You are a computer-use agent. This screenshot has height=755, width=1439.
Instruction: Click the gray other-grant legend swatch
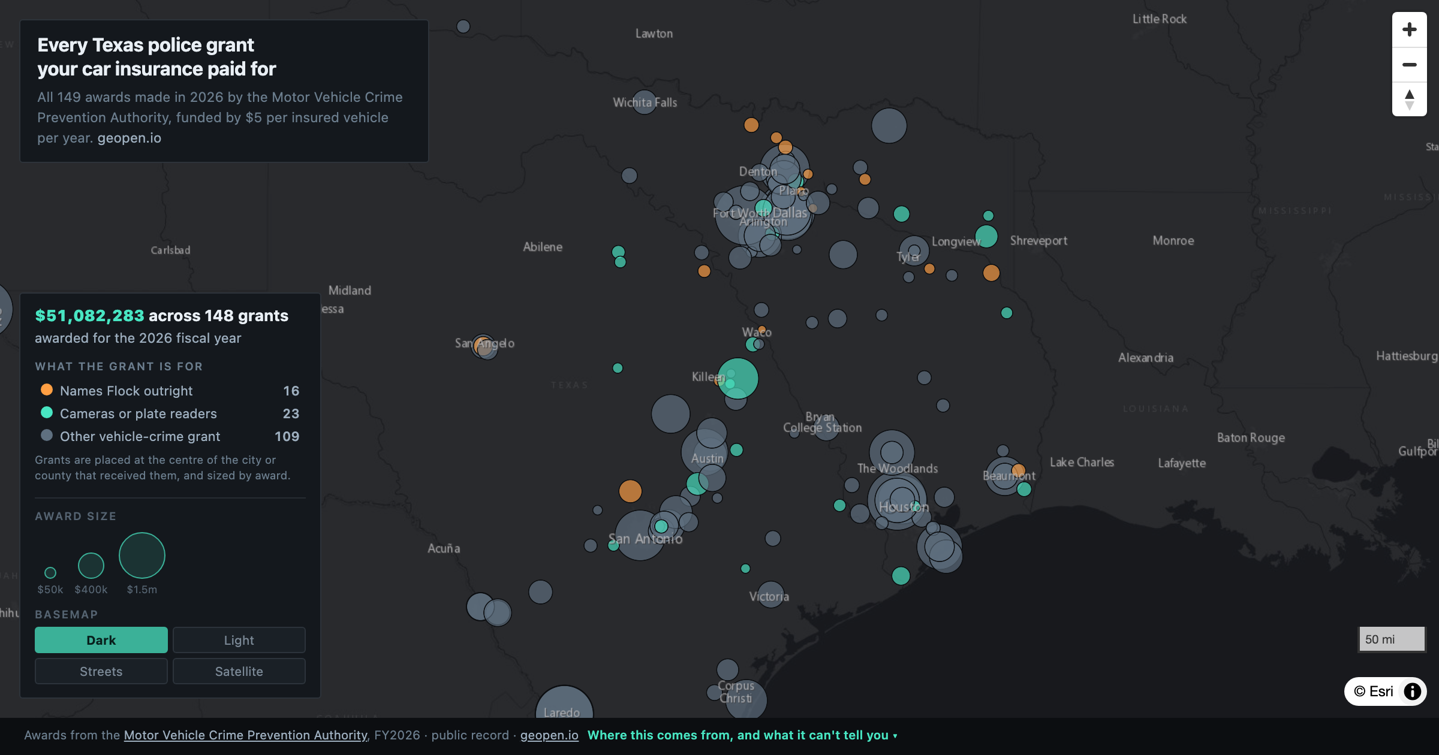tap(46, 435)
